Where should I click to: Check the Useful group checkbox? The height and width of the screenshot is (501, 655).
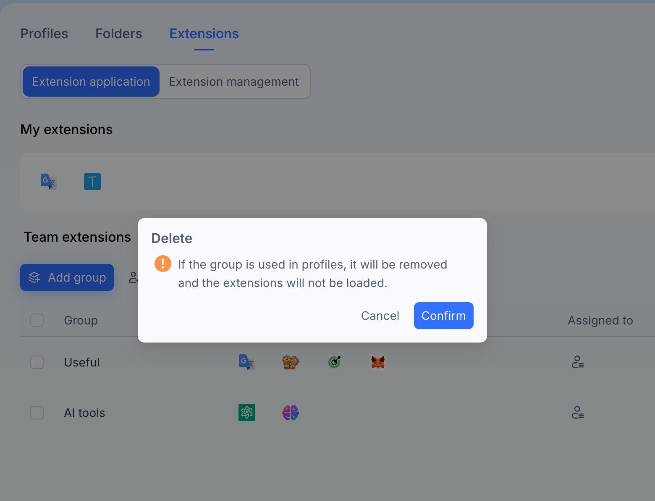click(37, 362)
